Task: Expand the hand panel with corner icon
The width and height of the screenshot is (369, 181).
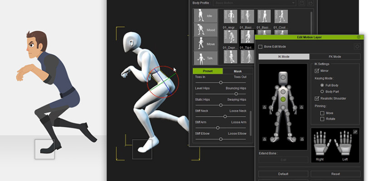Action: 356,131
